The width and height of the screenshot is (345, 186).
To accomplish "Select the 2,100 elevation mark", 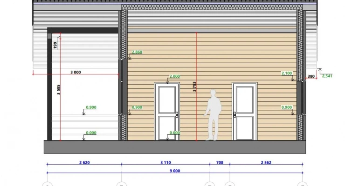I will (x=287, y=73).
